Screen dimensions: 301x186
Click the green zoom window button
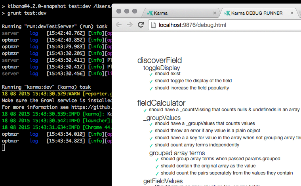135,11
